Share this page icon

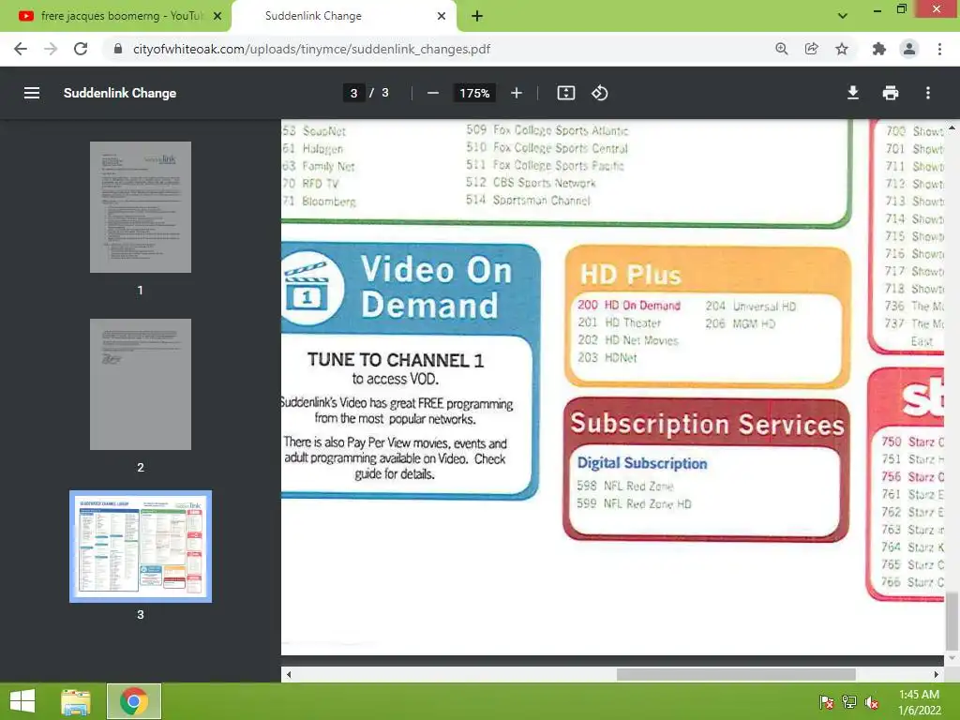812,49
